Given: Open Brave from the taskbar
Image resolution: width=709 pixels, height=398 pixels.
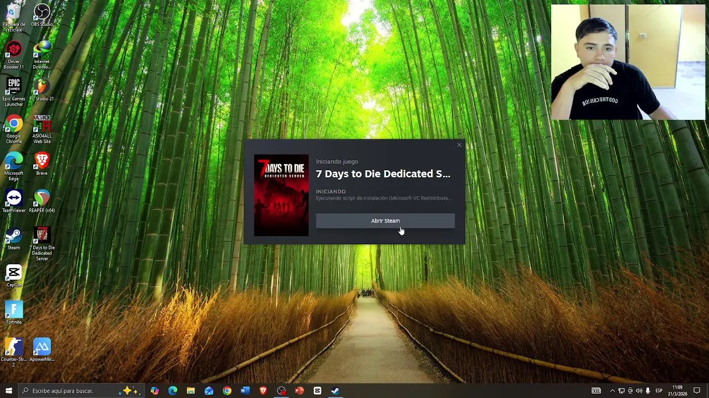Looking at the screenshot, I should point(263,391).
